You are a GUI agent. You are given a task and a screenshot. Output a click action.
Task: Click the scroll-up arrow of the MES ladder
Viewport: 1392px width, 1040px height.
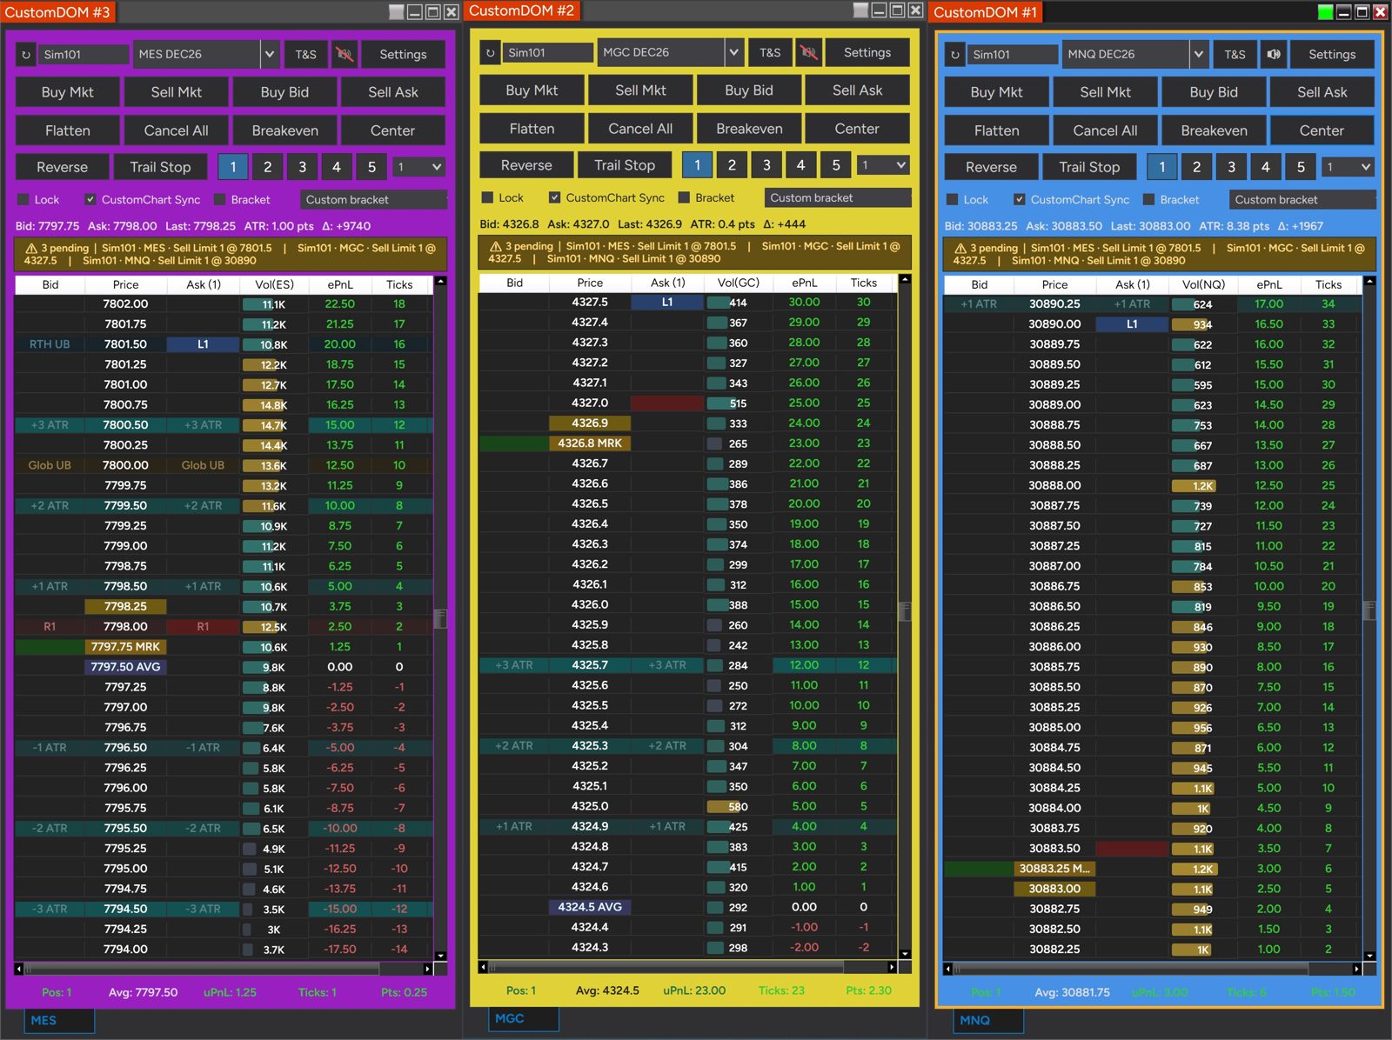tap(441, 282)
